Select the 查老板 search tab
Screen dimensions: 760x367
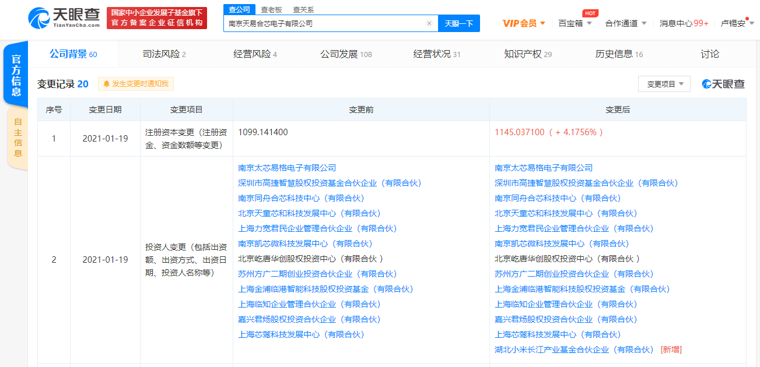tap(271, 9)
